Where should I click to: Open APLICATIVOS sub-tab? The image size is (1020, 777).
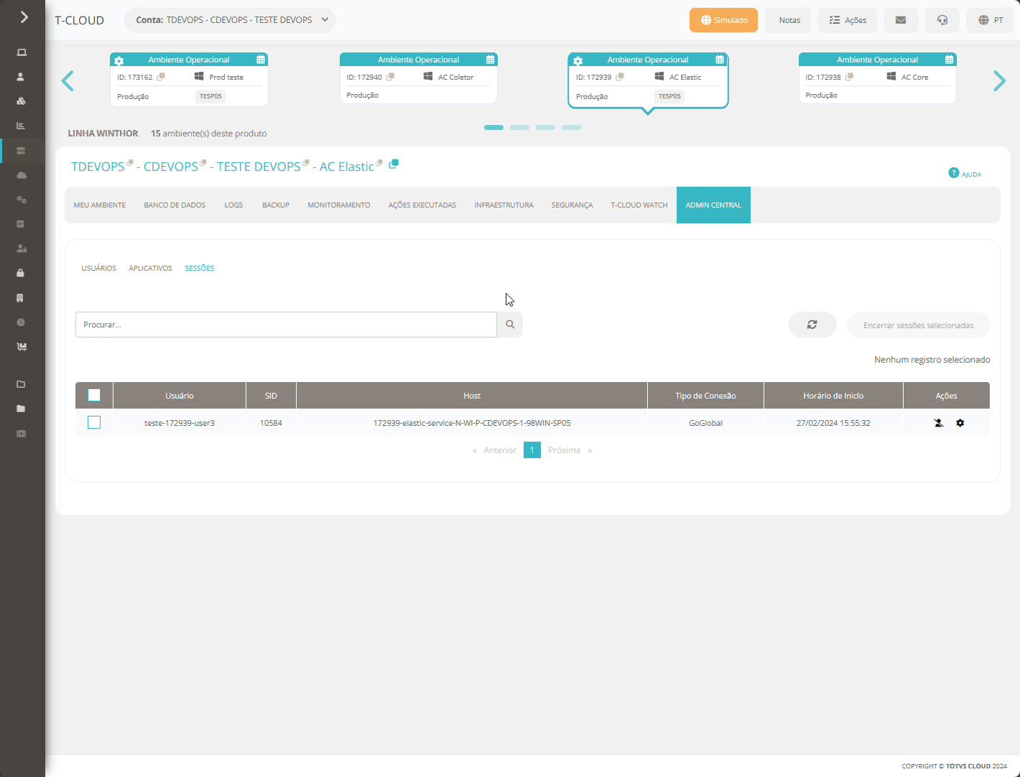click(x=151, y=269)
